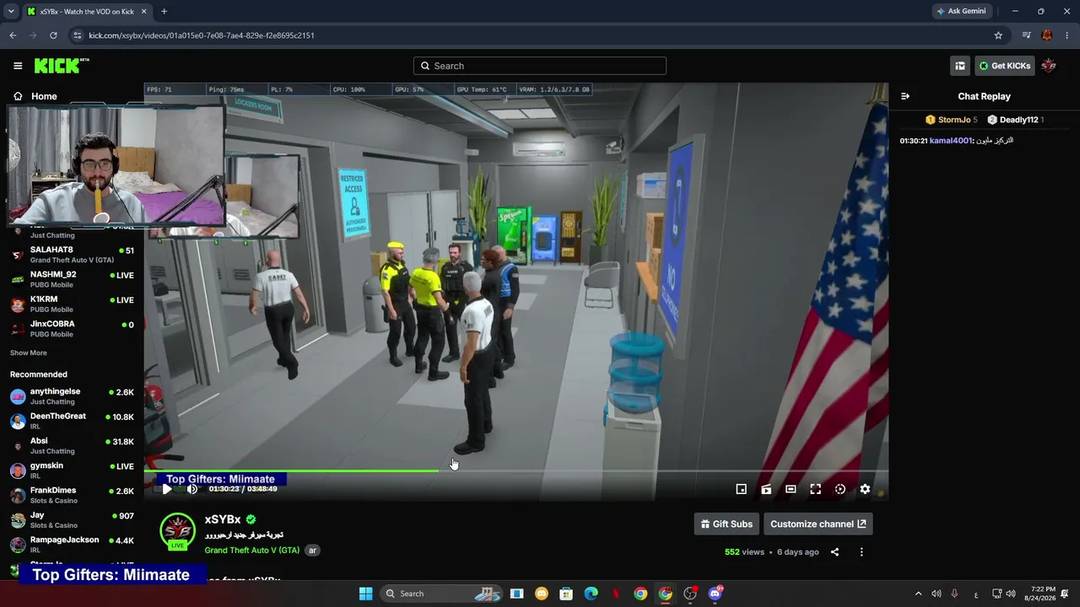Focus the Kick search field
Screen dimensions: 1080x607
coord(540,66)
